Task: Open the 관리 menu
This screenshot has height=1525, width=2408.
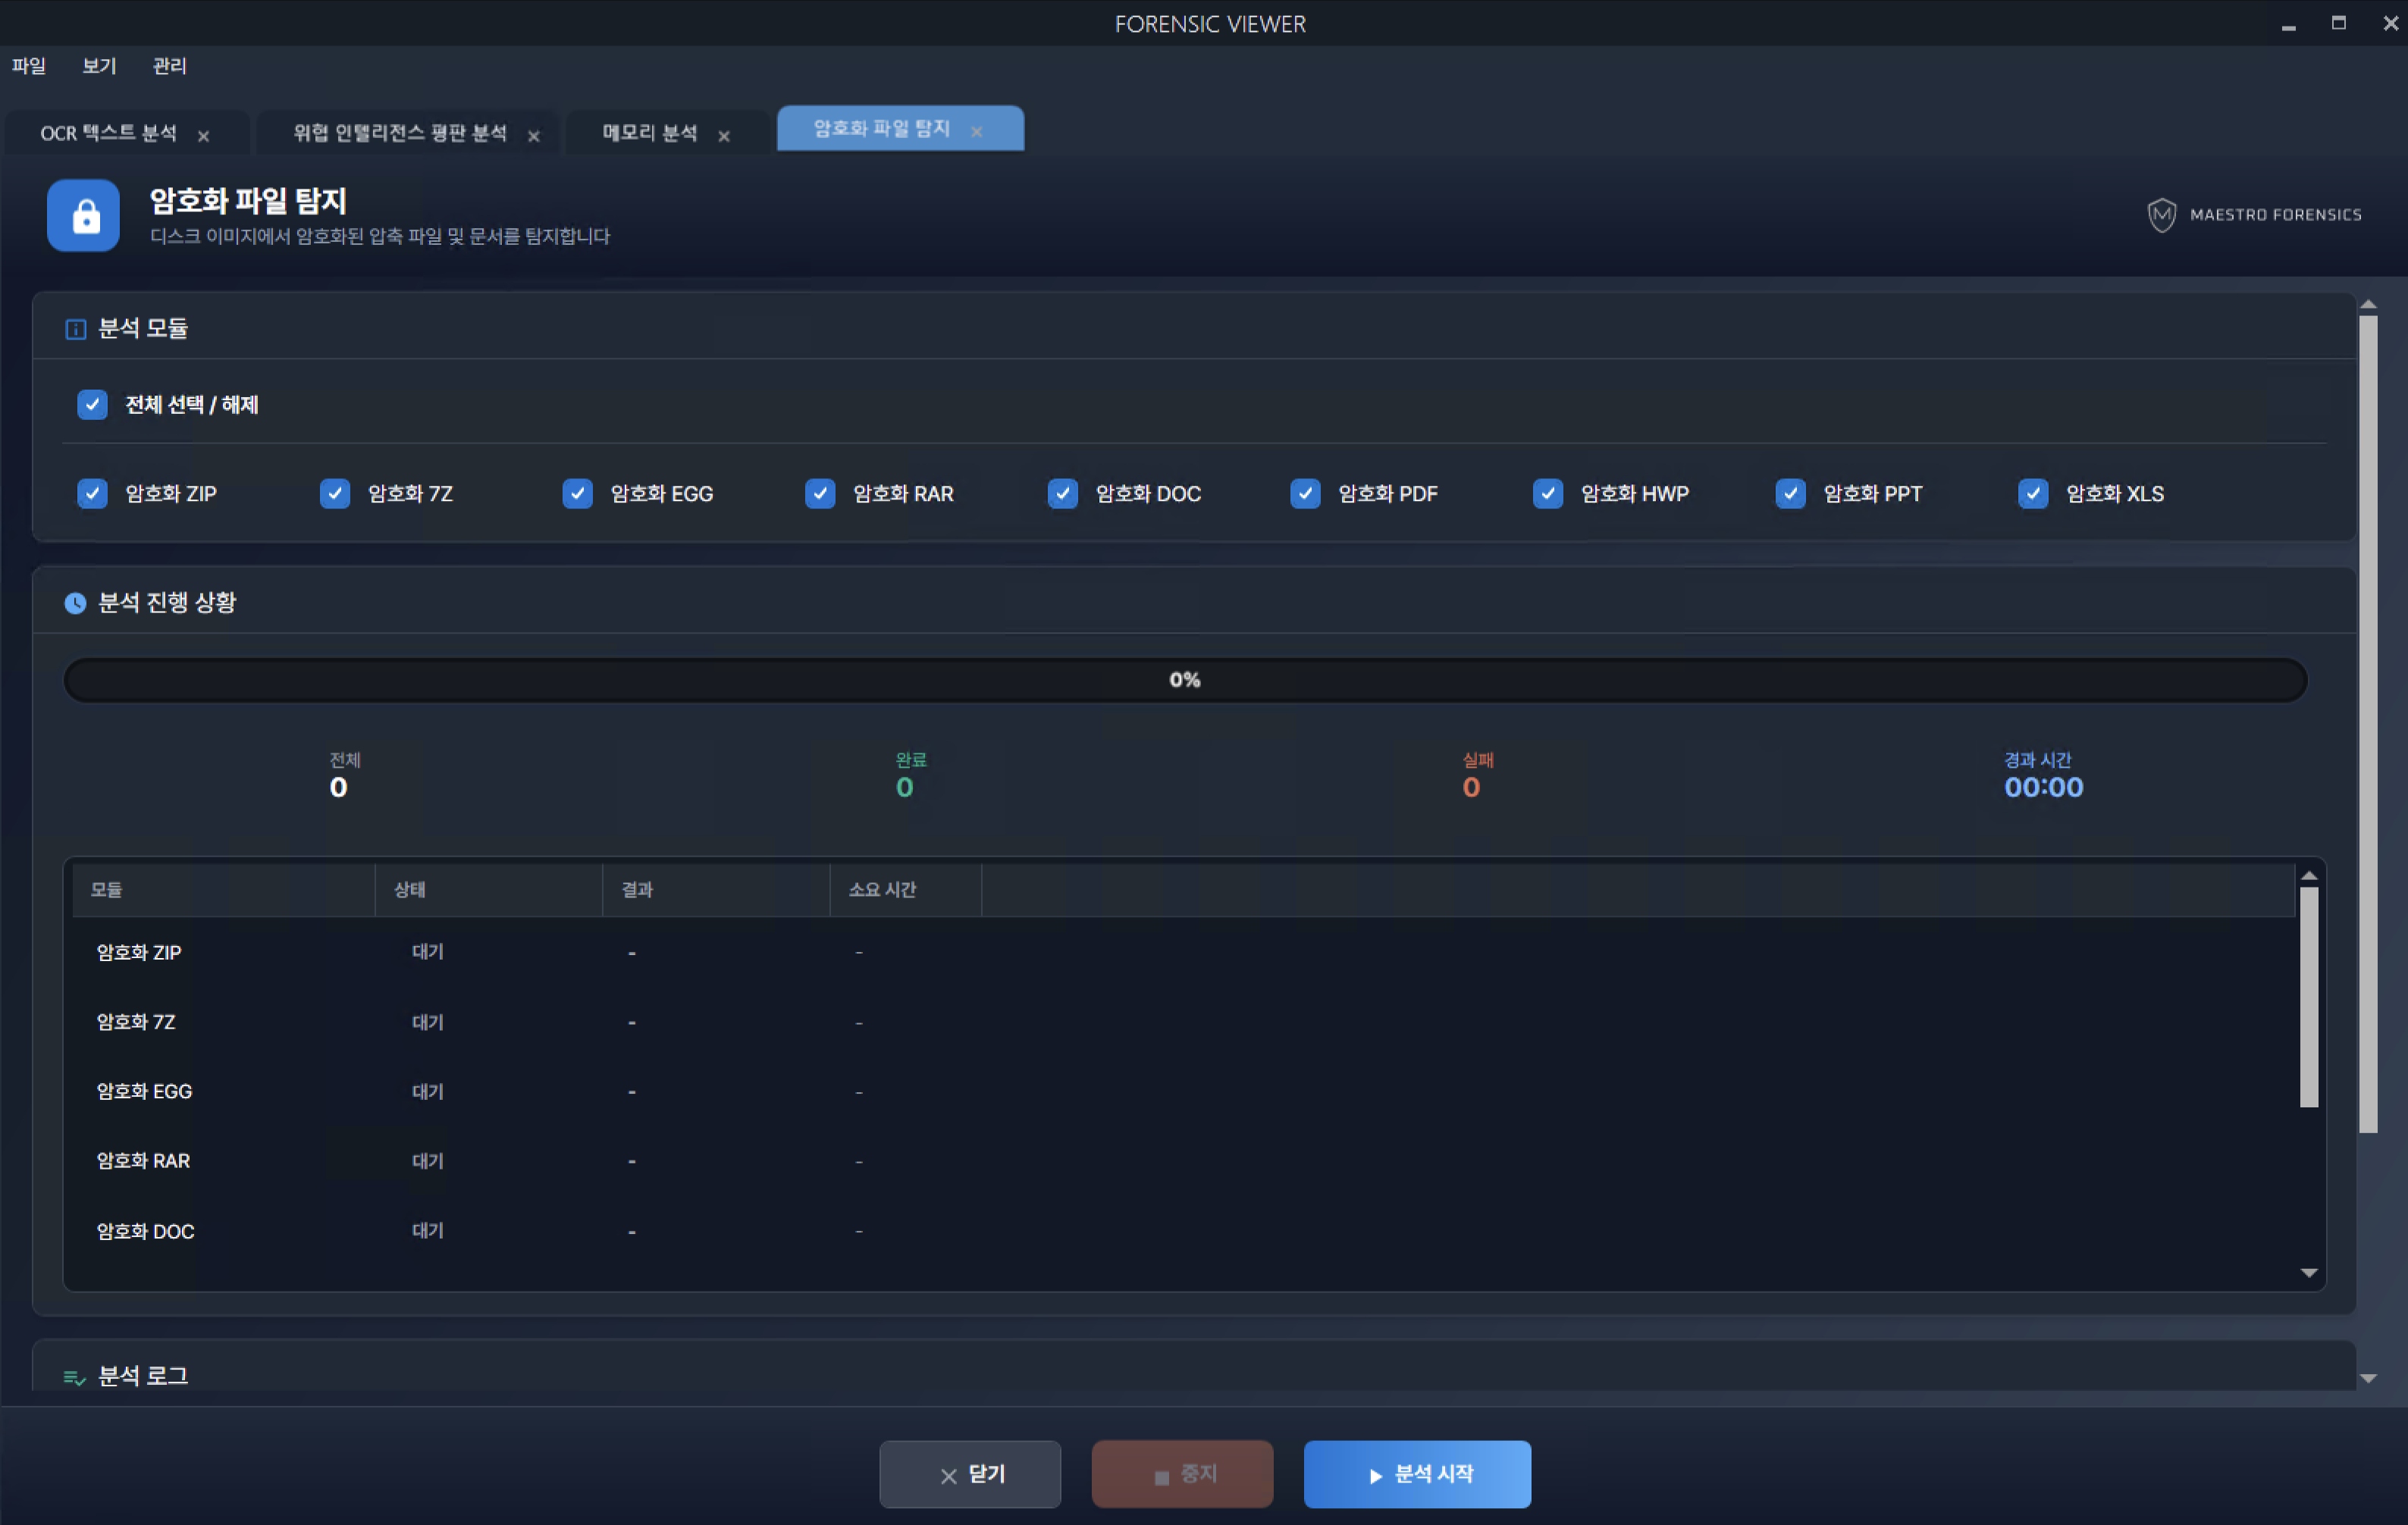Action: point(169,66)
